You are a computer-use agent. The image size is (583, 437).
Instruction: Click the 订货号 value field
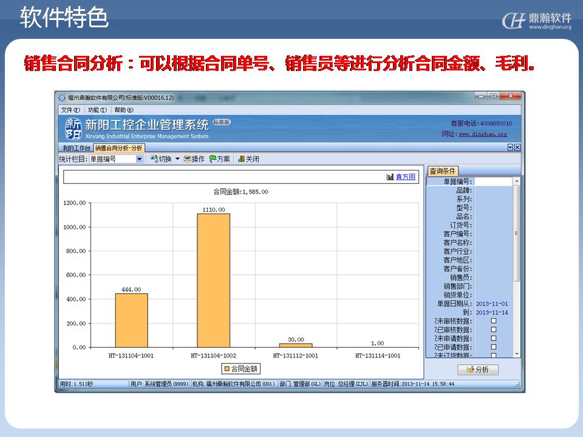(493, 225)
